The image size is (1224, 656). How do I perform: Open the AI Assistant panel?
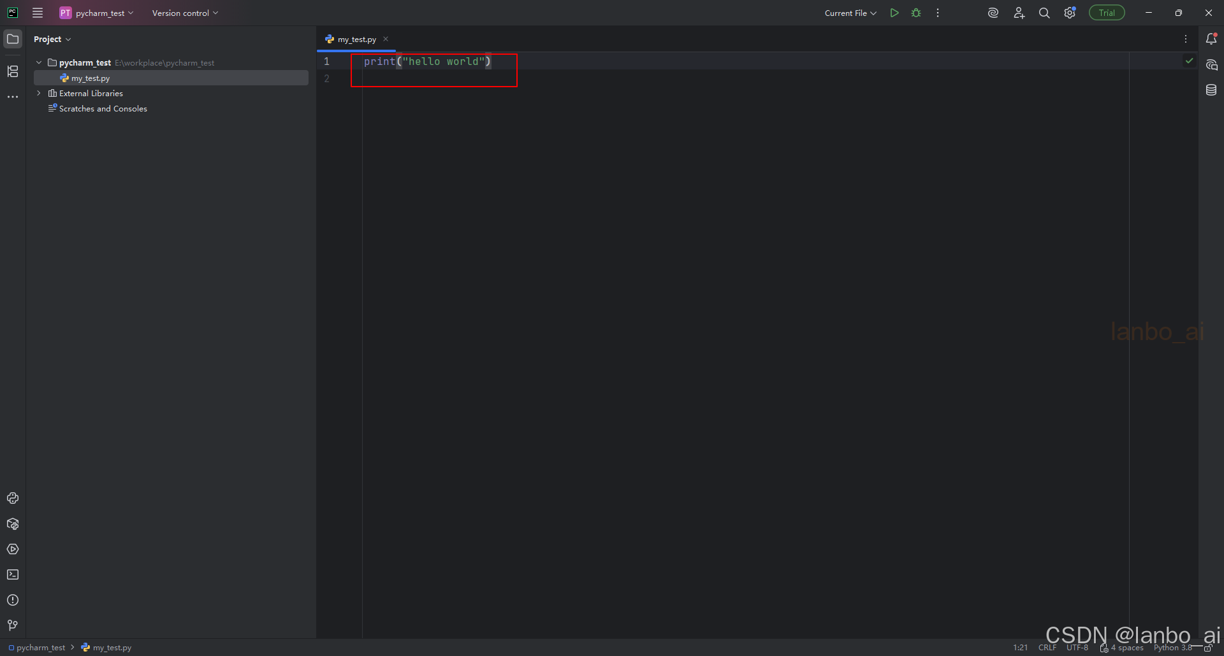(1212, 64)
